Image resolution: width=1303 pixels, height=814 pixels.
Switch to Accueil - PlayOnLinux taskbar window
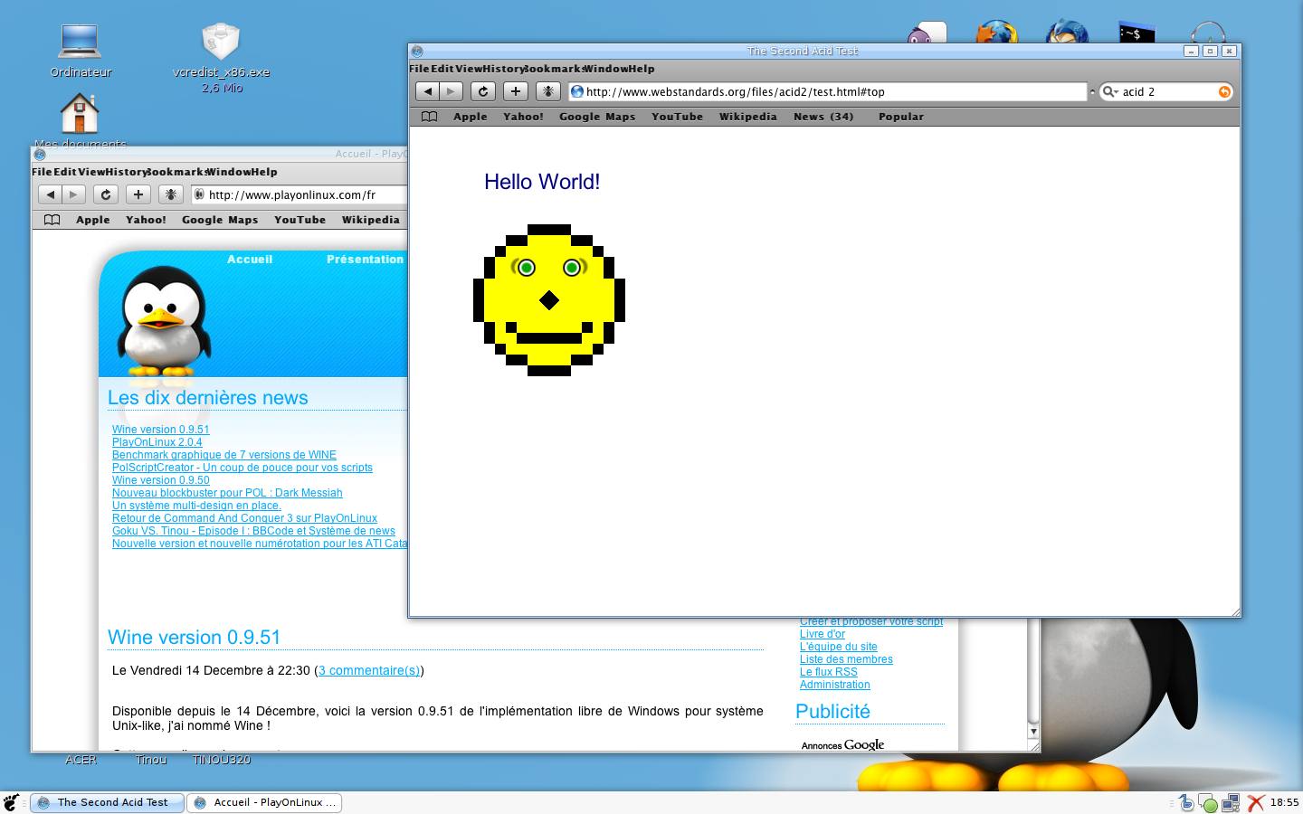point(264,802)
